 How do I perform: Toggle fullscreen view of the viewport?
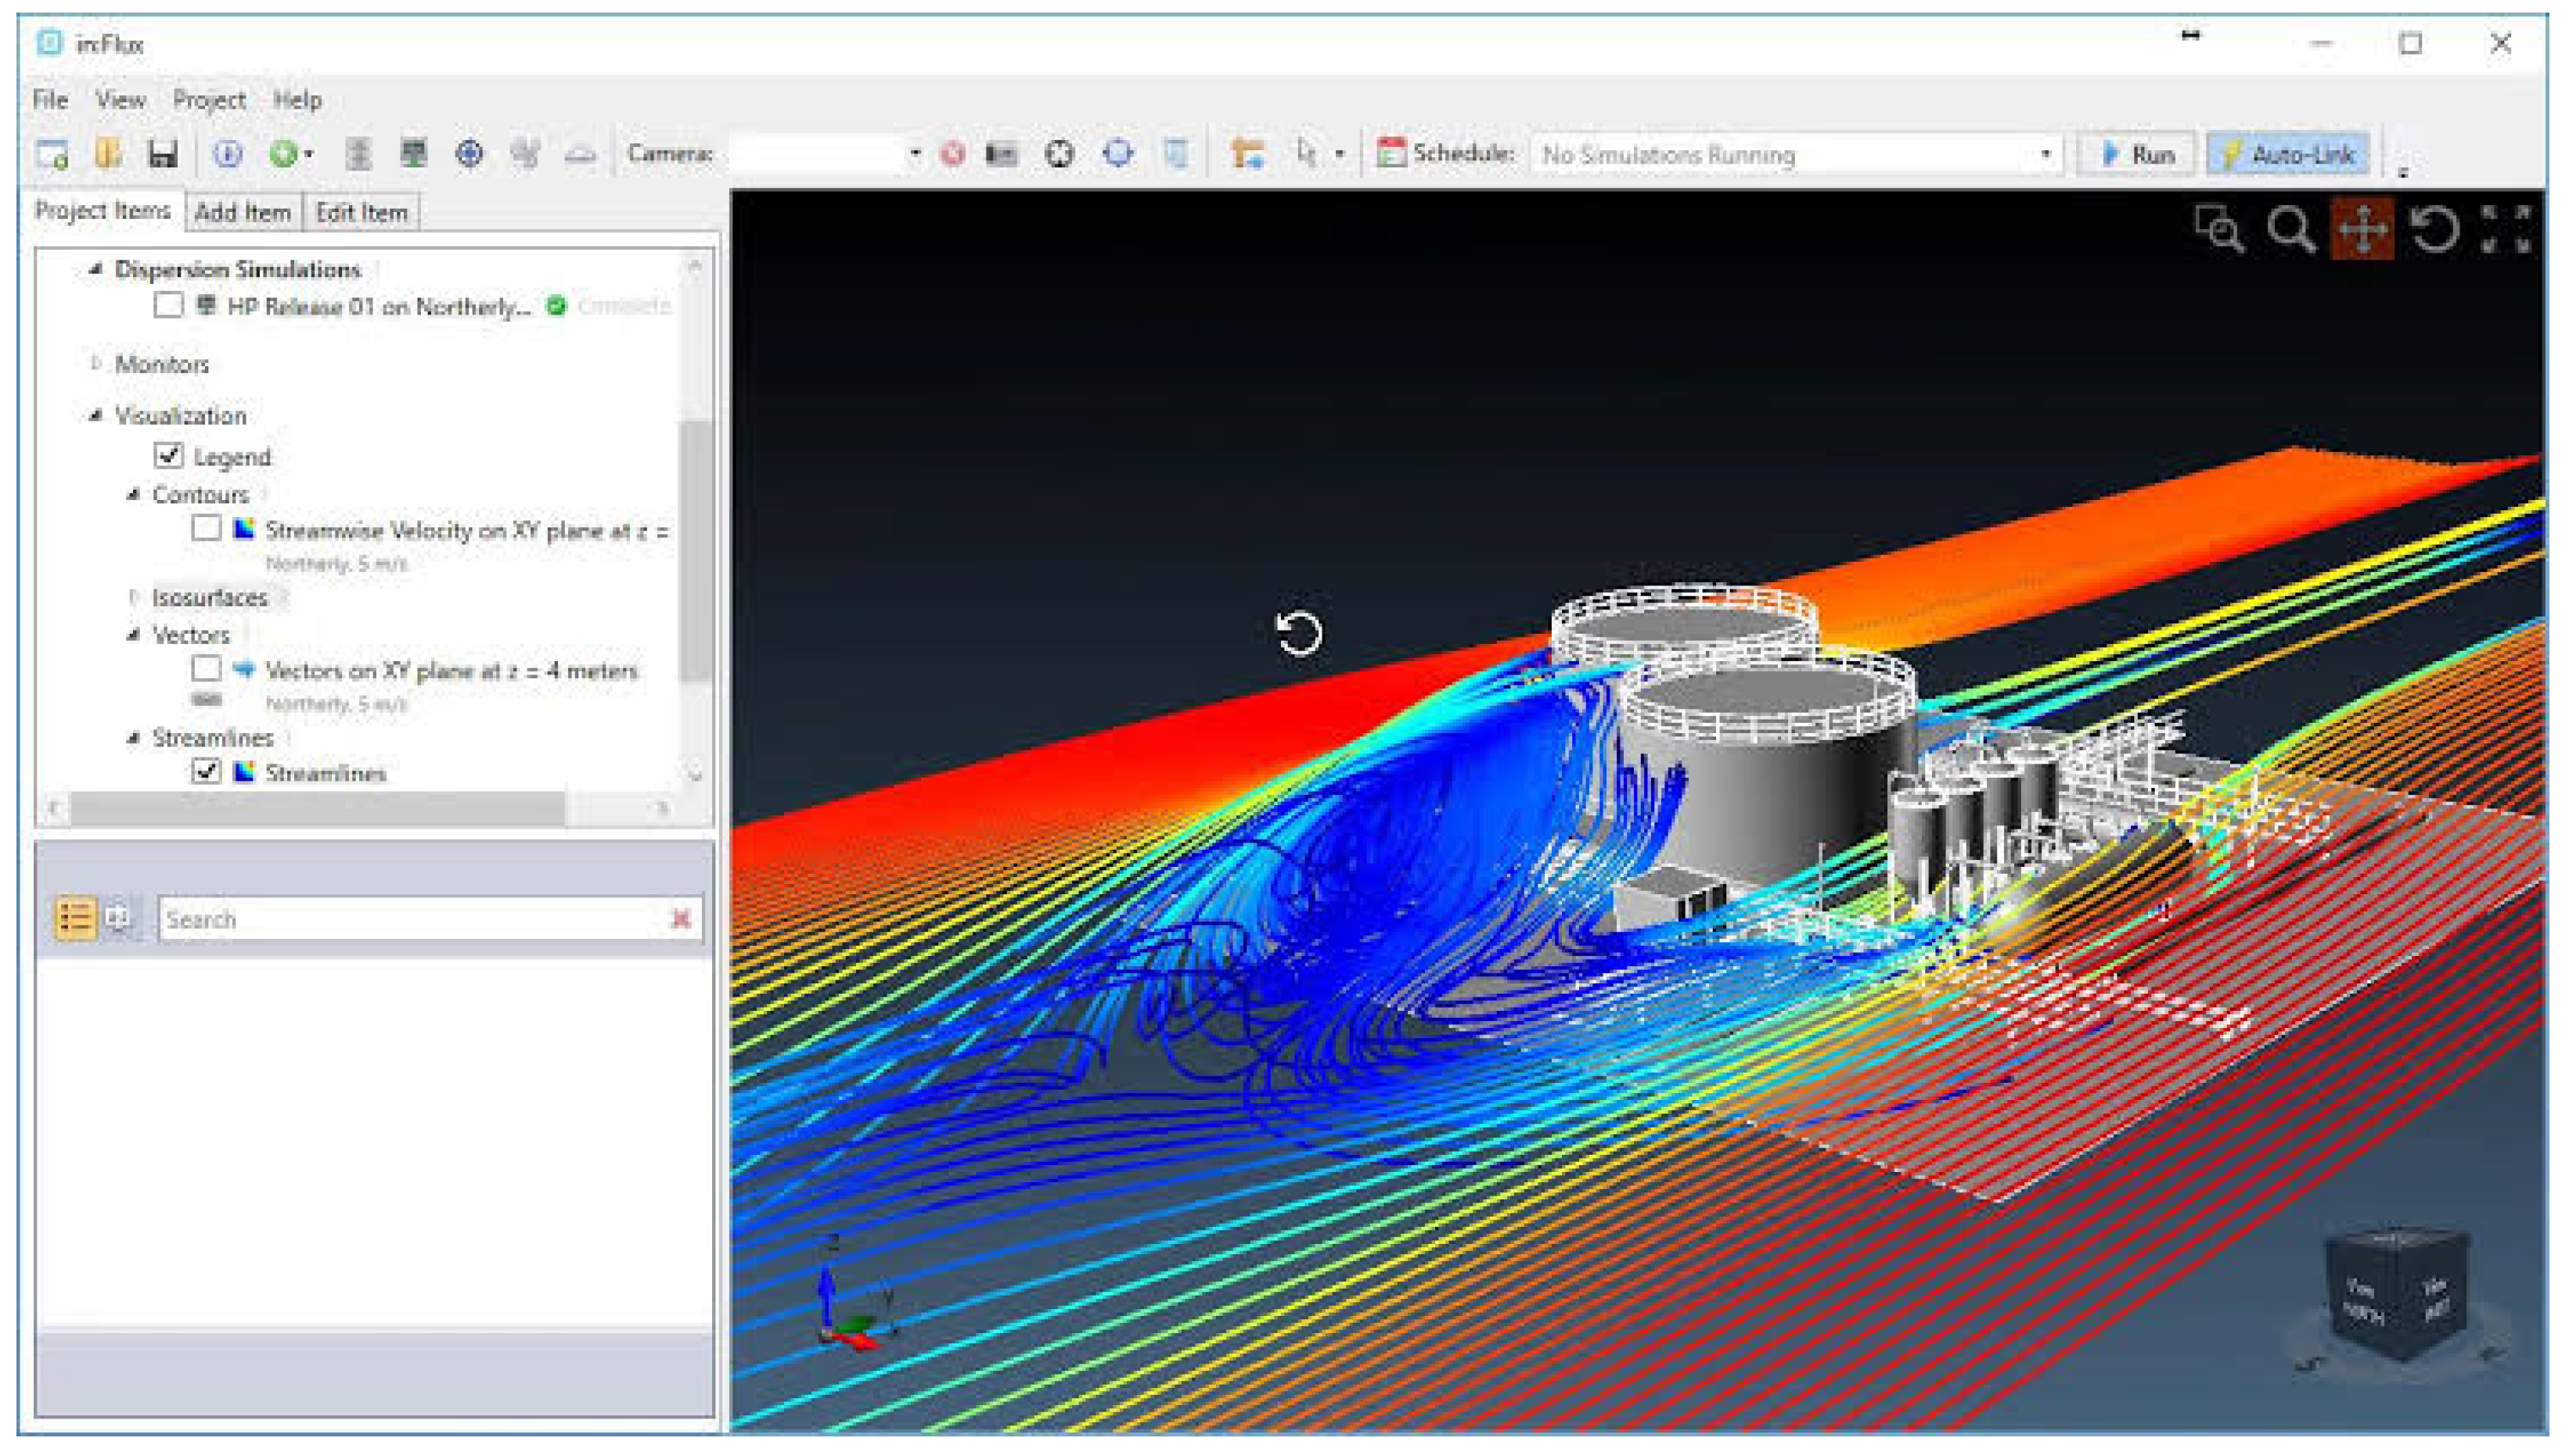[x=2506, y=230]
